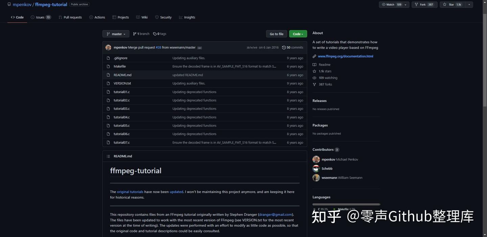
Task: Click the Go to file button
Action: (276, 34)
